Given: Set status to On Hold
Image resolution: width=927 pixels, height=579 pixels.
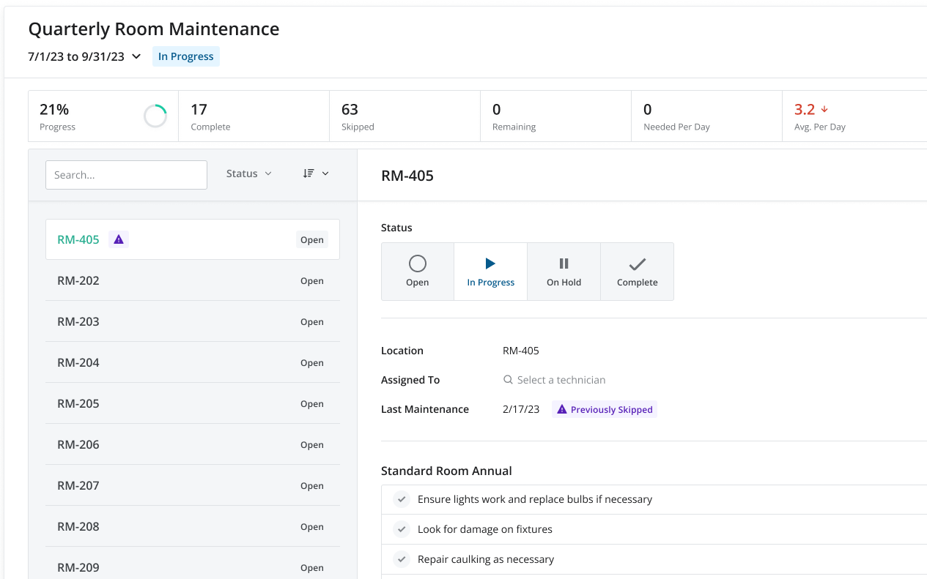Looking at the screenshot, I should tap(564, 272).
